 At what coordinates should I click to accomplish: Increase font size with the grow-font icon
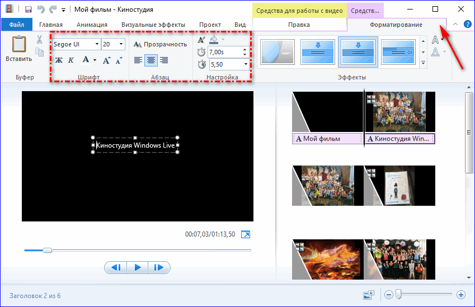point(106,60)
